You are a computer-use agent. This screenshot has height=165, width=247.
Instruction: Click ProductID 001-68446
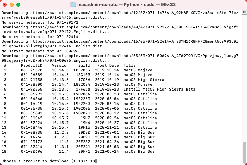[31, 127]
